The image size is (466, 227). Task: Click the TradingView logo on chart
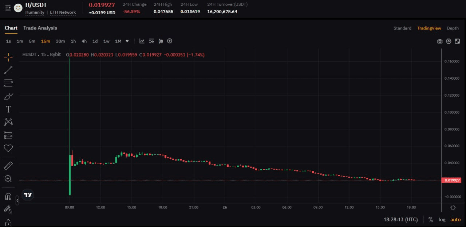click(x=28, y=195)
